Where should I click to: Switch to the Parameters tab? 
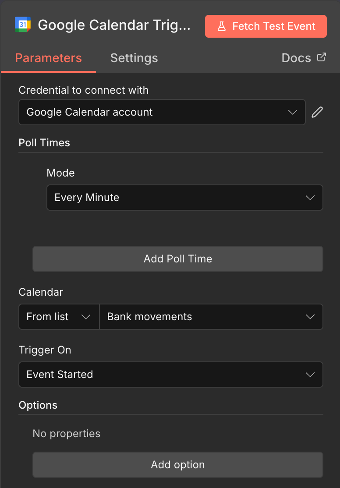[x=48, y=58]
